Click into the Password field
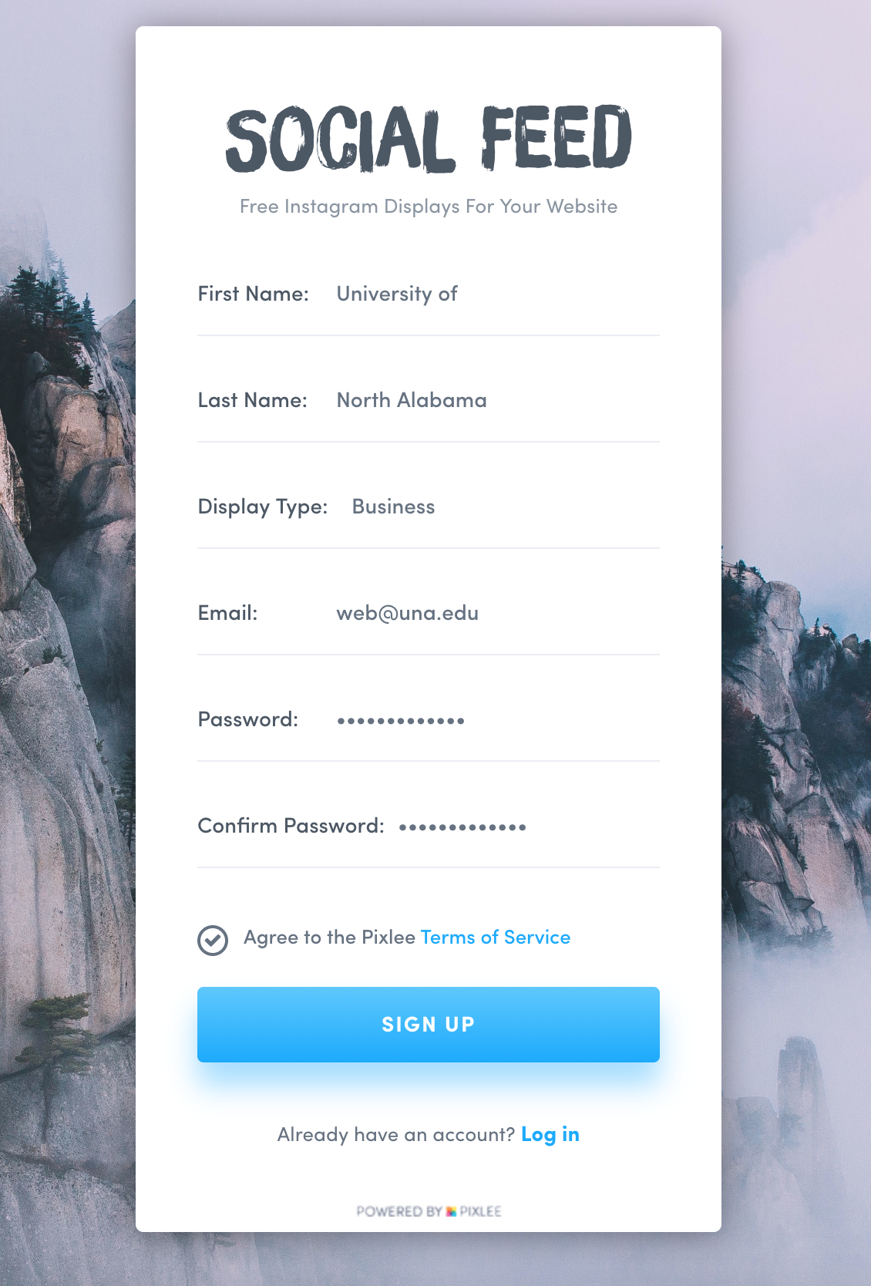 pyautogui.click(x=498, y=720)
